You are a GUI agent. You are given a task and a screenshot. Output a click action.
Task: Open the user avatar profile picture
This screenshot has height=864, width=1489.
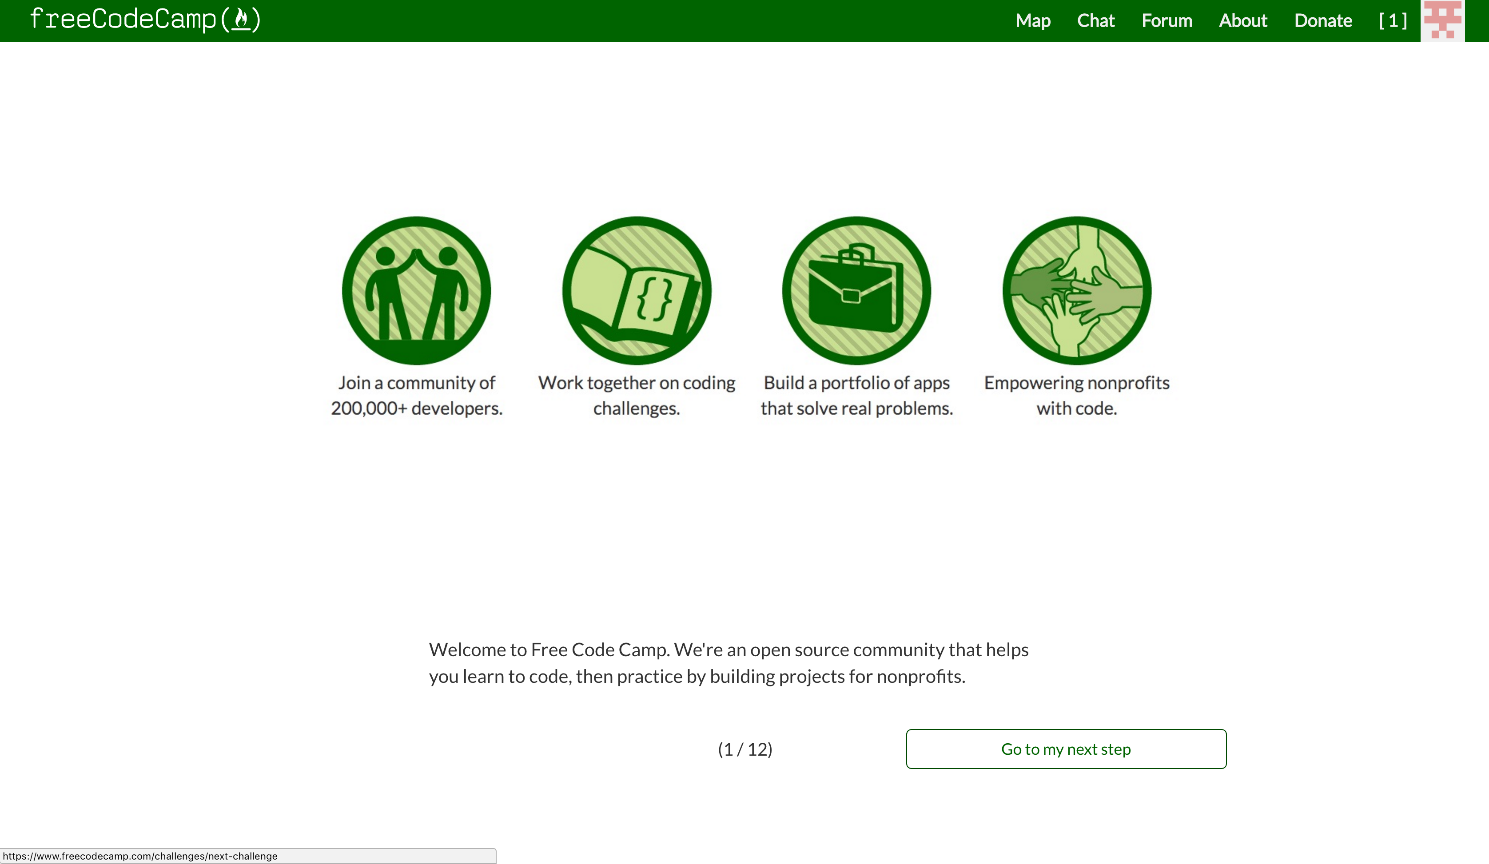coord(1442,21)
